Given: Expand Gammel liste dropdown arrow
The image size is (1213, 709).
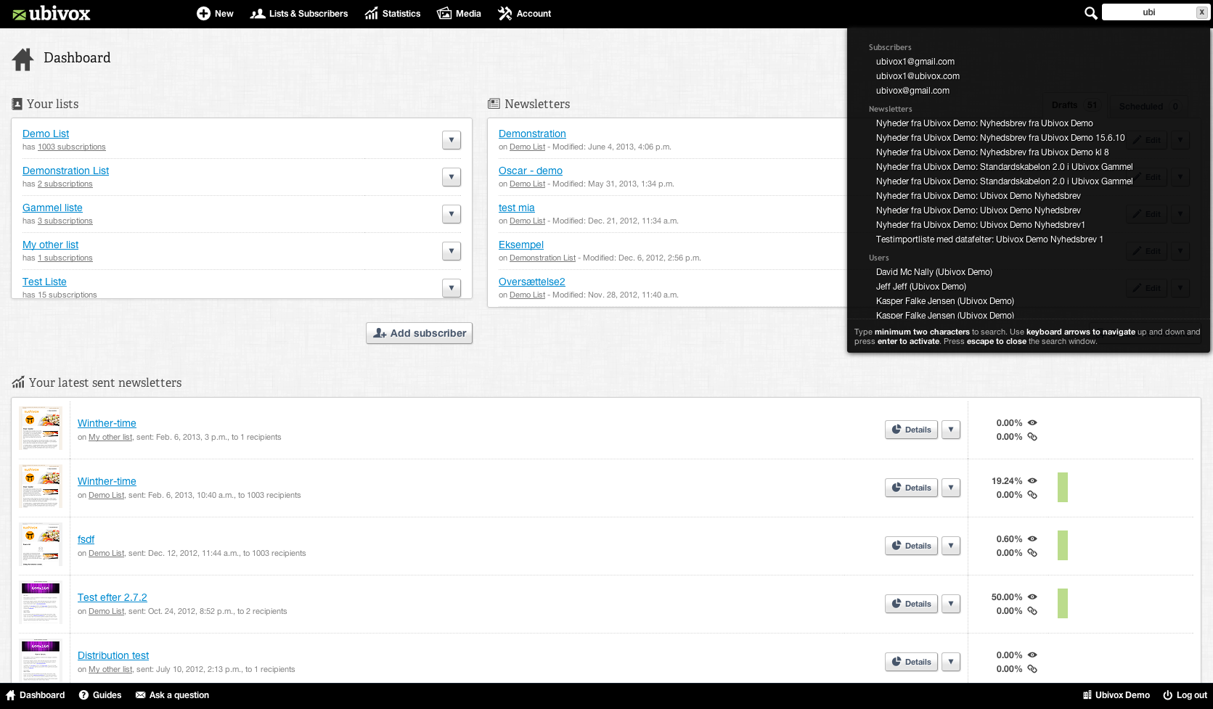Looking at the screenshot, I should (452, 214).
